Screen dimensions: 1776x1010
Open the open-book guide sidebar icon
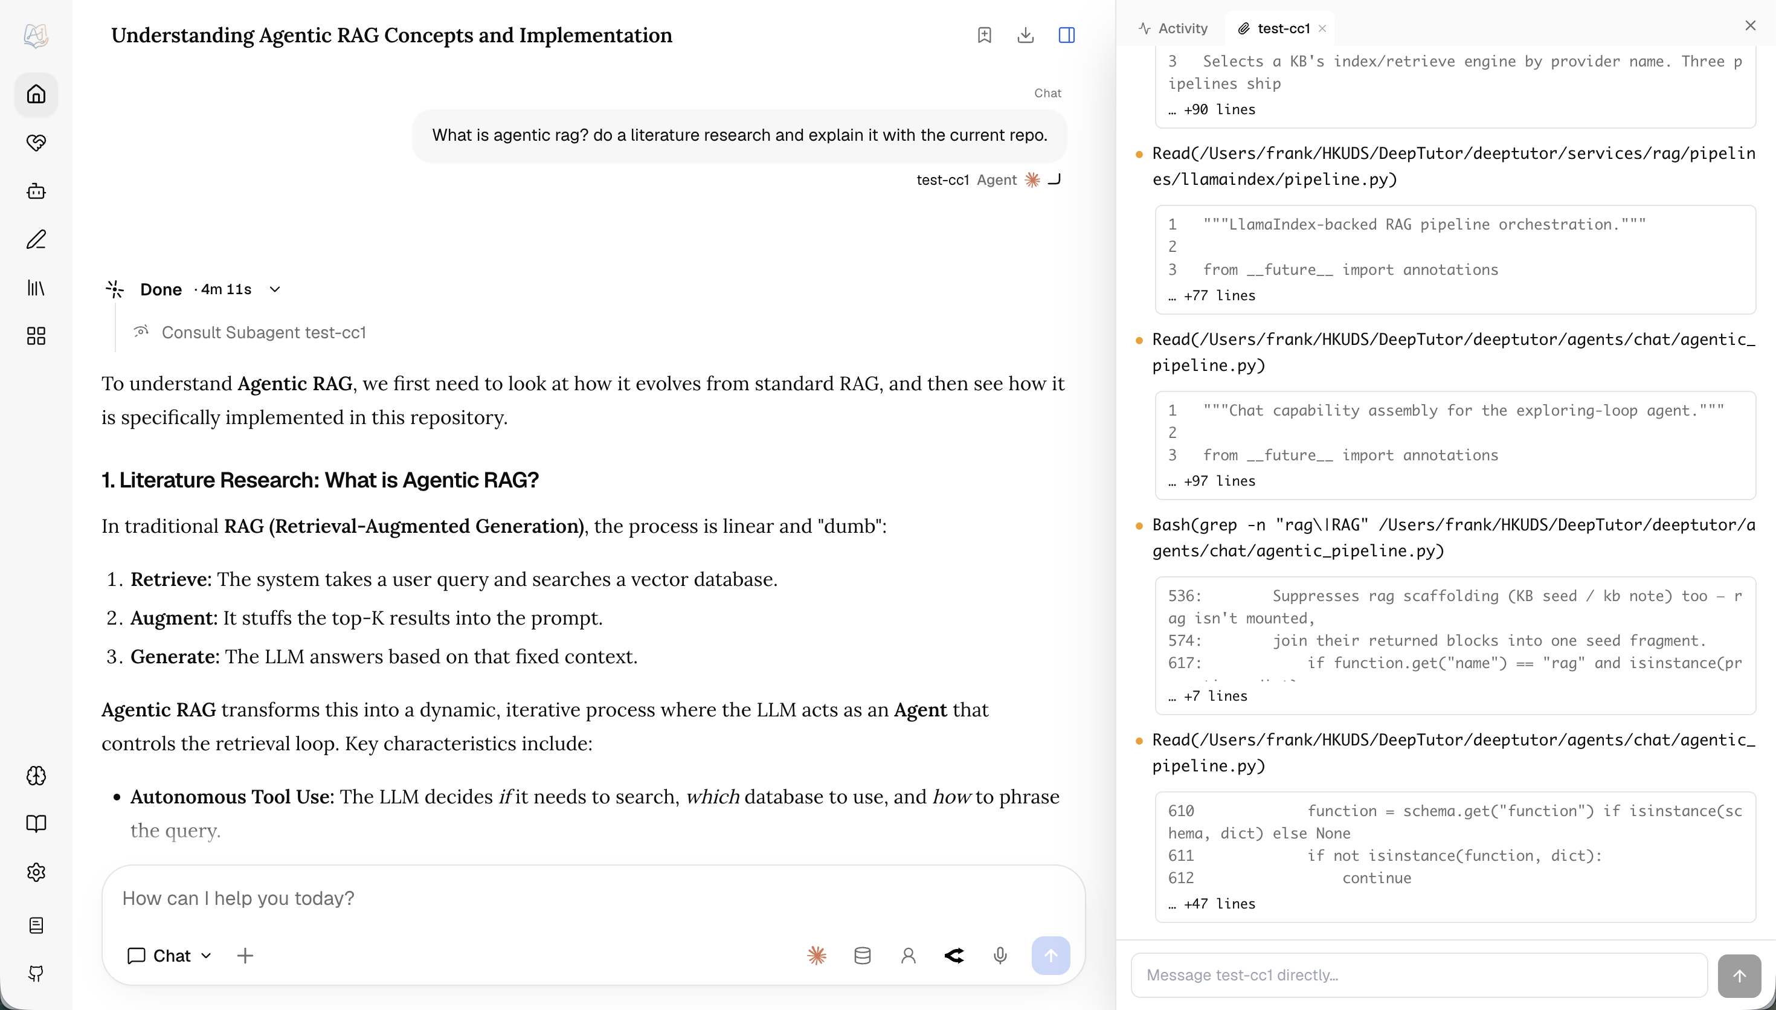tap(36, 823)
